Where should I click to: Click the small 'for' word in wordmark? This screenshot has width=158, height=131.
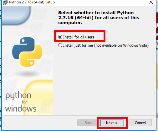pyautogui.click(x=25, y=102)
